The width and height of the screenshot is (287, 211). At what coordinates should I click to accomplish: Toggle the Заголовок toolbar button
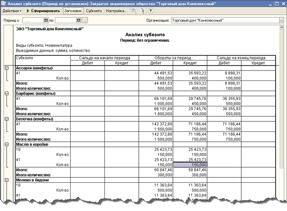coord(73,11)
